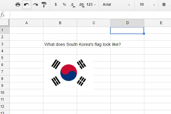Select row 1 header
The width and height of the screenshot is (171, 114).
(5, 30)
